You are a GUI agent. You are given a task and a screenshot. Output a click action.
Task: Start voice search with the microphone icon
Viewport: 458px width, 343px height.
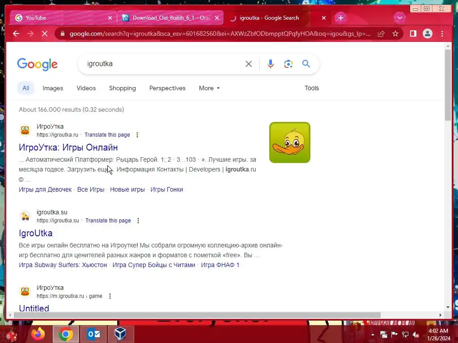271,64
